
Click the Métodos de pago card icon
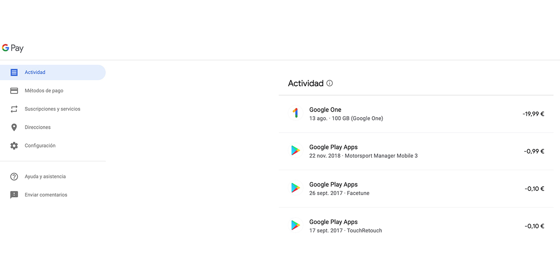15,91
